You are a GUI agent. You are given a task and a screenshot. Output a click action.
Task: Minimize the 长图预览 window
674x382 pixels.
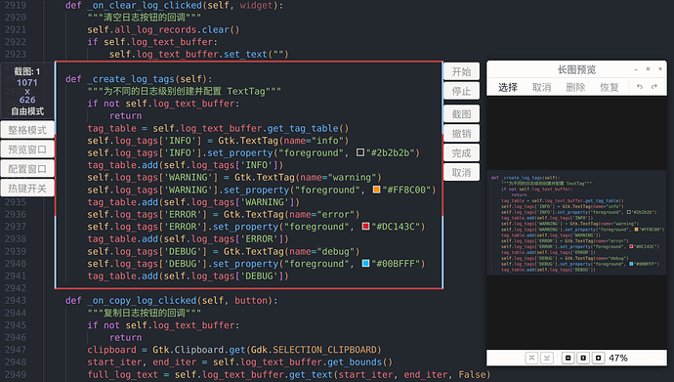click(x=635, y=69)
